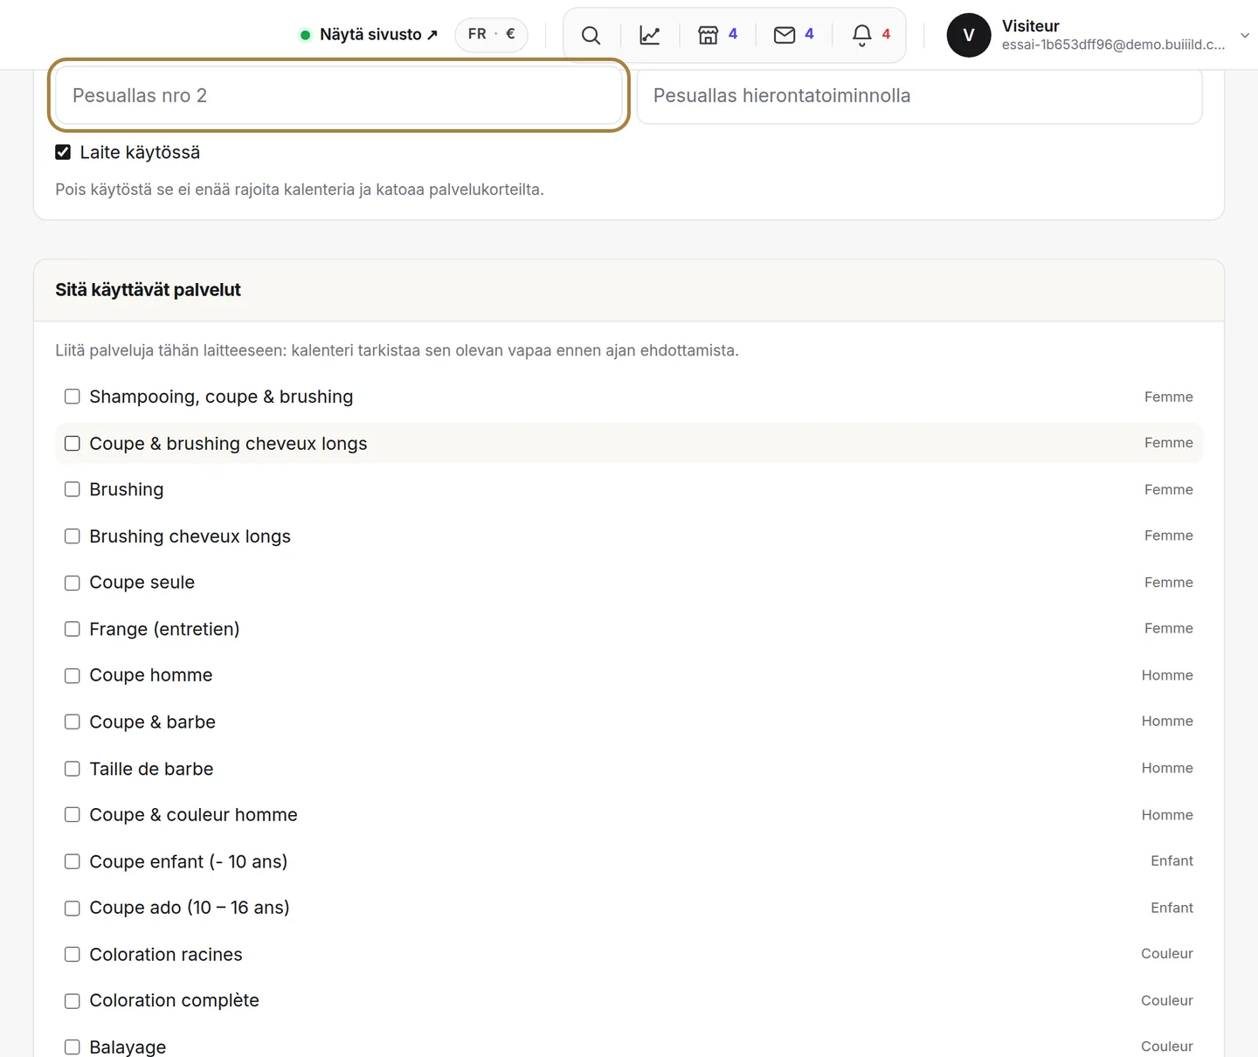The image size is (1258, 1057).
Task: Click the Visiteur demo email address text
Action: tap(1114, 45)
